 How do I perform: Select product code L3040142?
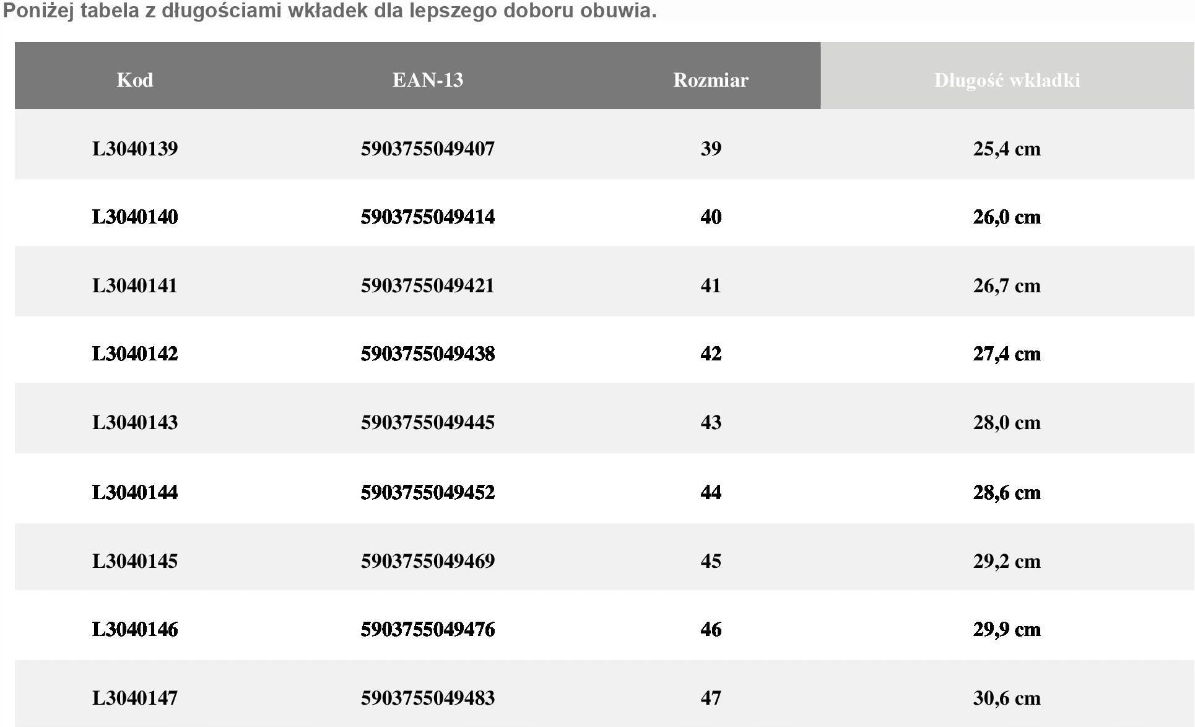tap(135, 354)
